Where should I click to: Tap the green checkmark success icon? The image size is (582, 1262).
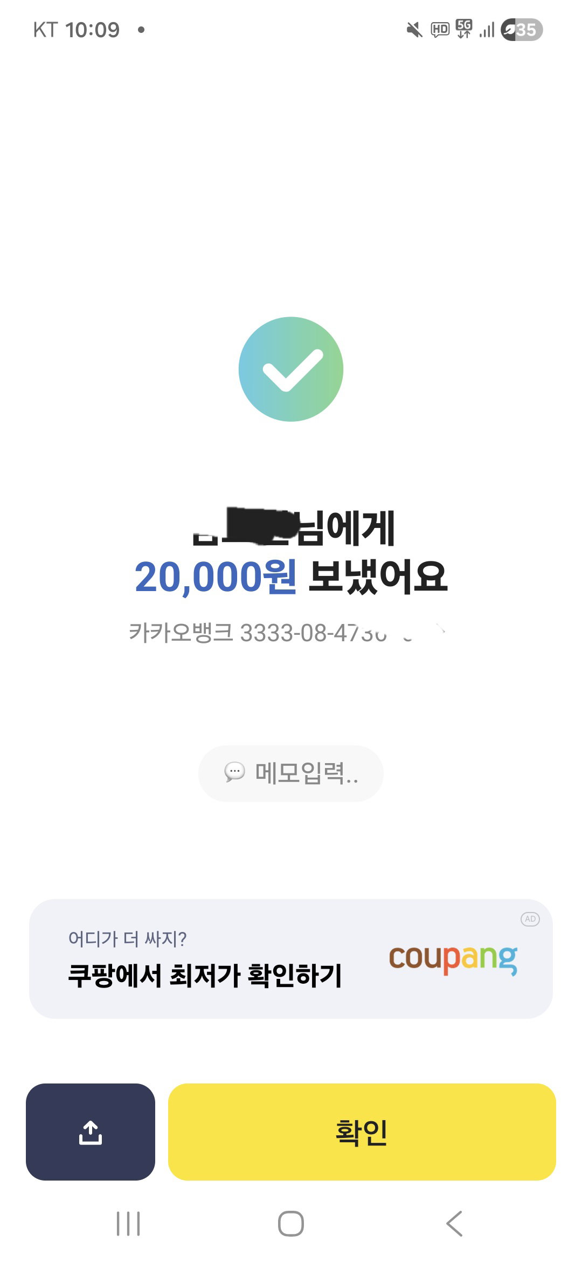pyautogui.click(x=291, y=369)
